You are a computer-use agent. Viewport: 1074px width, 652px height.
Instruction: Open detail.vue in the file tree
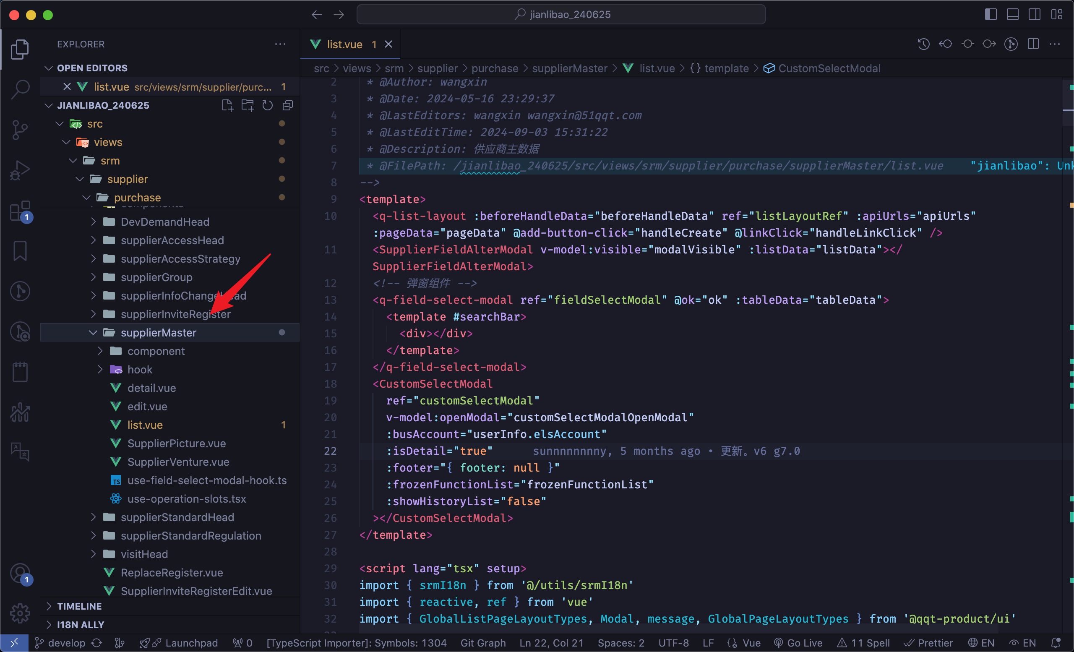(151, 388)
